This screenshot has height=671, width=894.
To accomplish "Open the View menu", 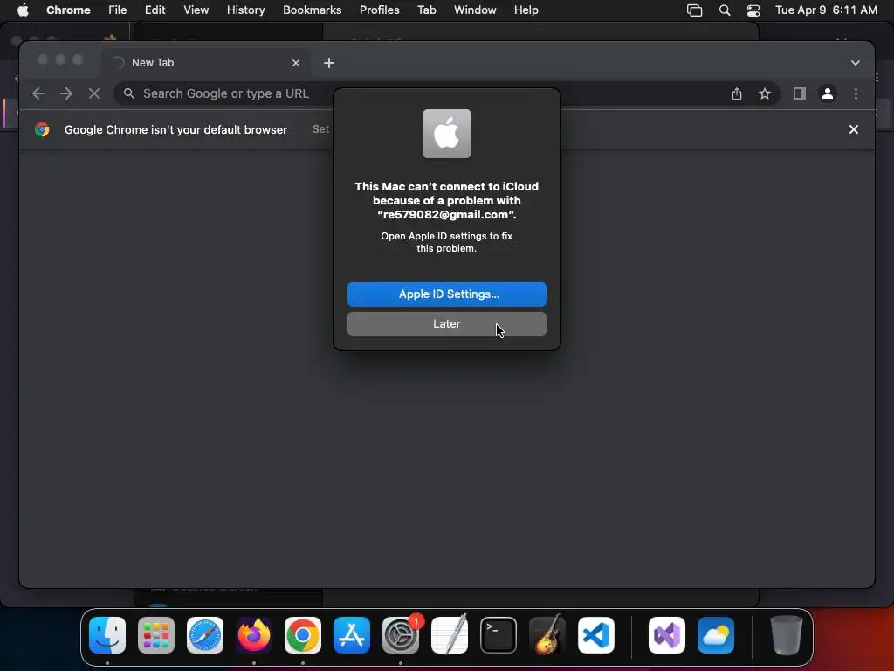I will pos(196,10).
